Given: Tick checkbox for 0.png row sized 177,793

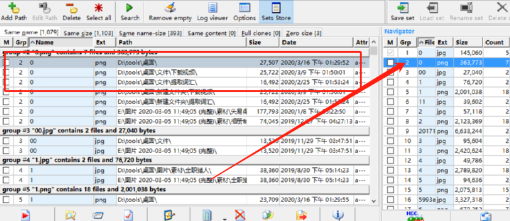Looking at the screenshot, I should click(x=6, y=112).
